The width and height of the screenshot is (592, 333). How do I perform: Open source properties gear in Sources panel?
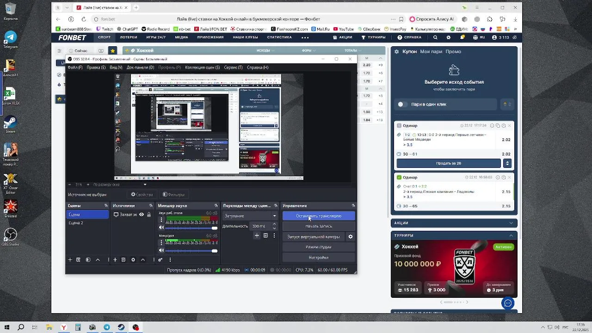pyautogui.click(x=133, y=260)
